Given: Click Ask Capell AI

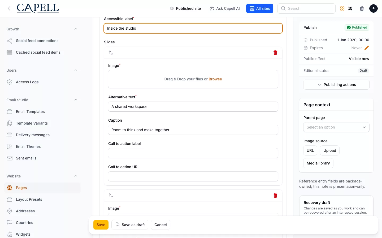Looking at the screenshot, I should point(225,8).
